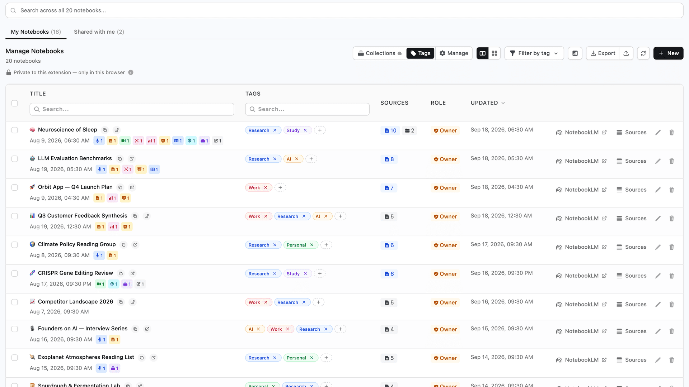689x387 pixels.
Task: Switch to table list view
Action: [482, 53]
